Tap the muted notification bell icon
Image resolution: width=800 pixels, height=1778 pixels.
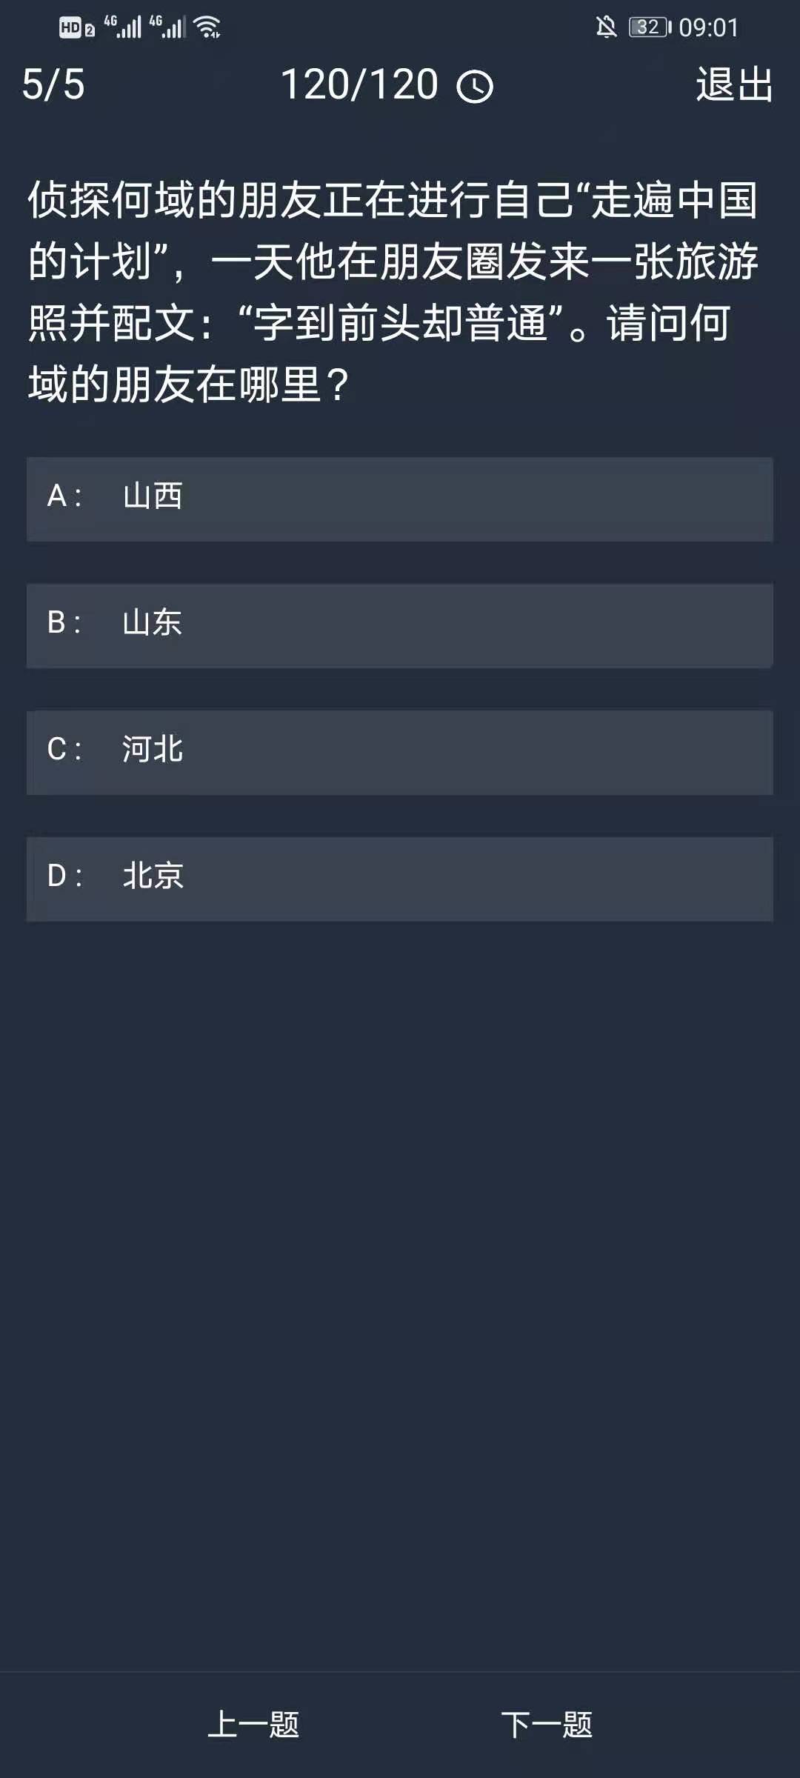click(x=606, y=27)
